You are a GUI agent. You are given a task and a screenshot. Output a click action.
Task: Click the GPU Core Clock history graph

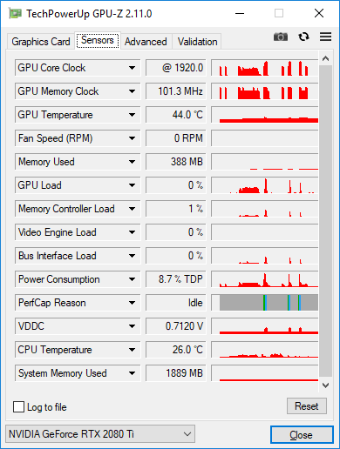tap(265, 68)
